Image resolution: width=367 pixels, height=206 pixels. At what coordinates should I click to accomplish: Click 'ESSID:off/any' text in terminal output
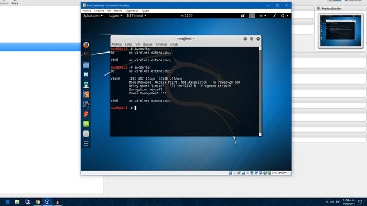coord(171,78)
